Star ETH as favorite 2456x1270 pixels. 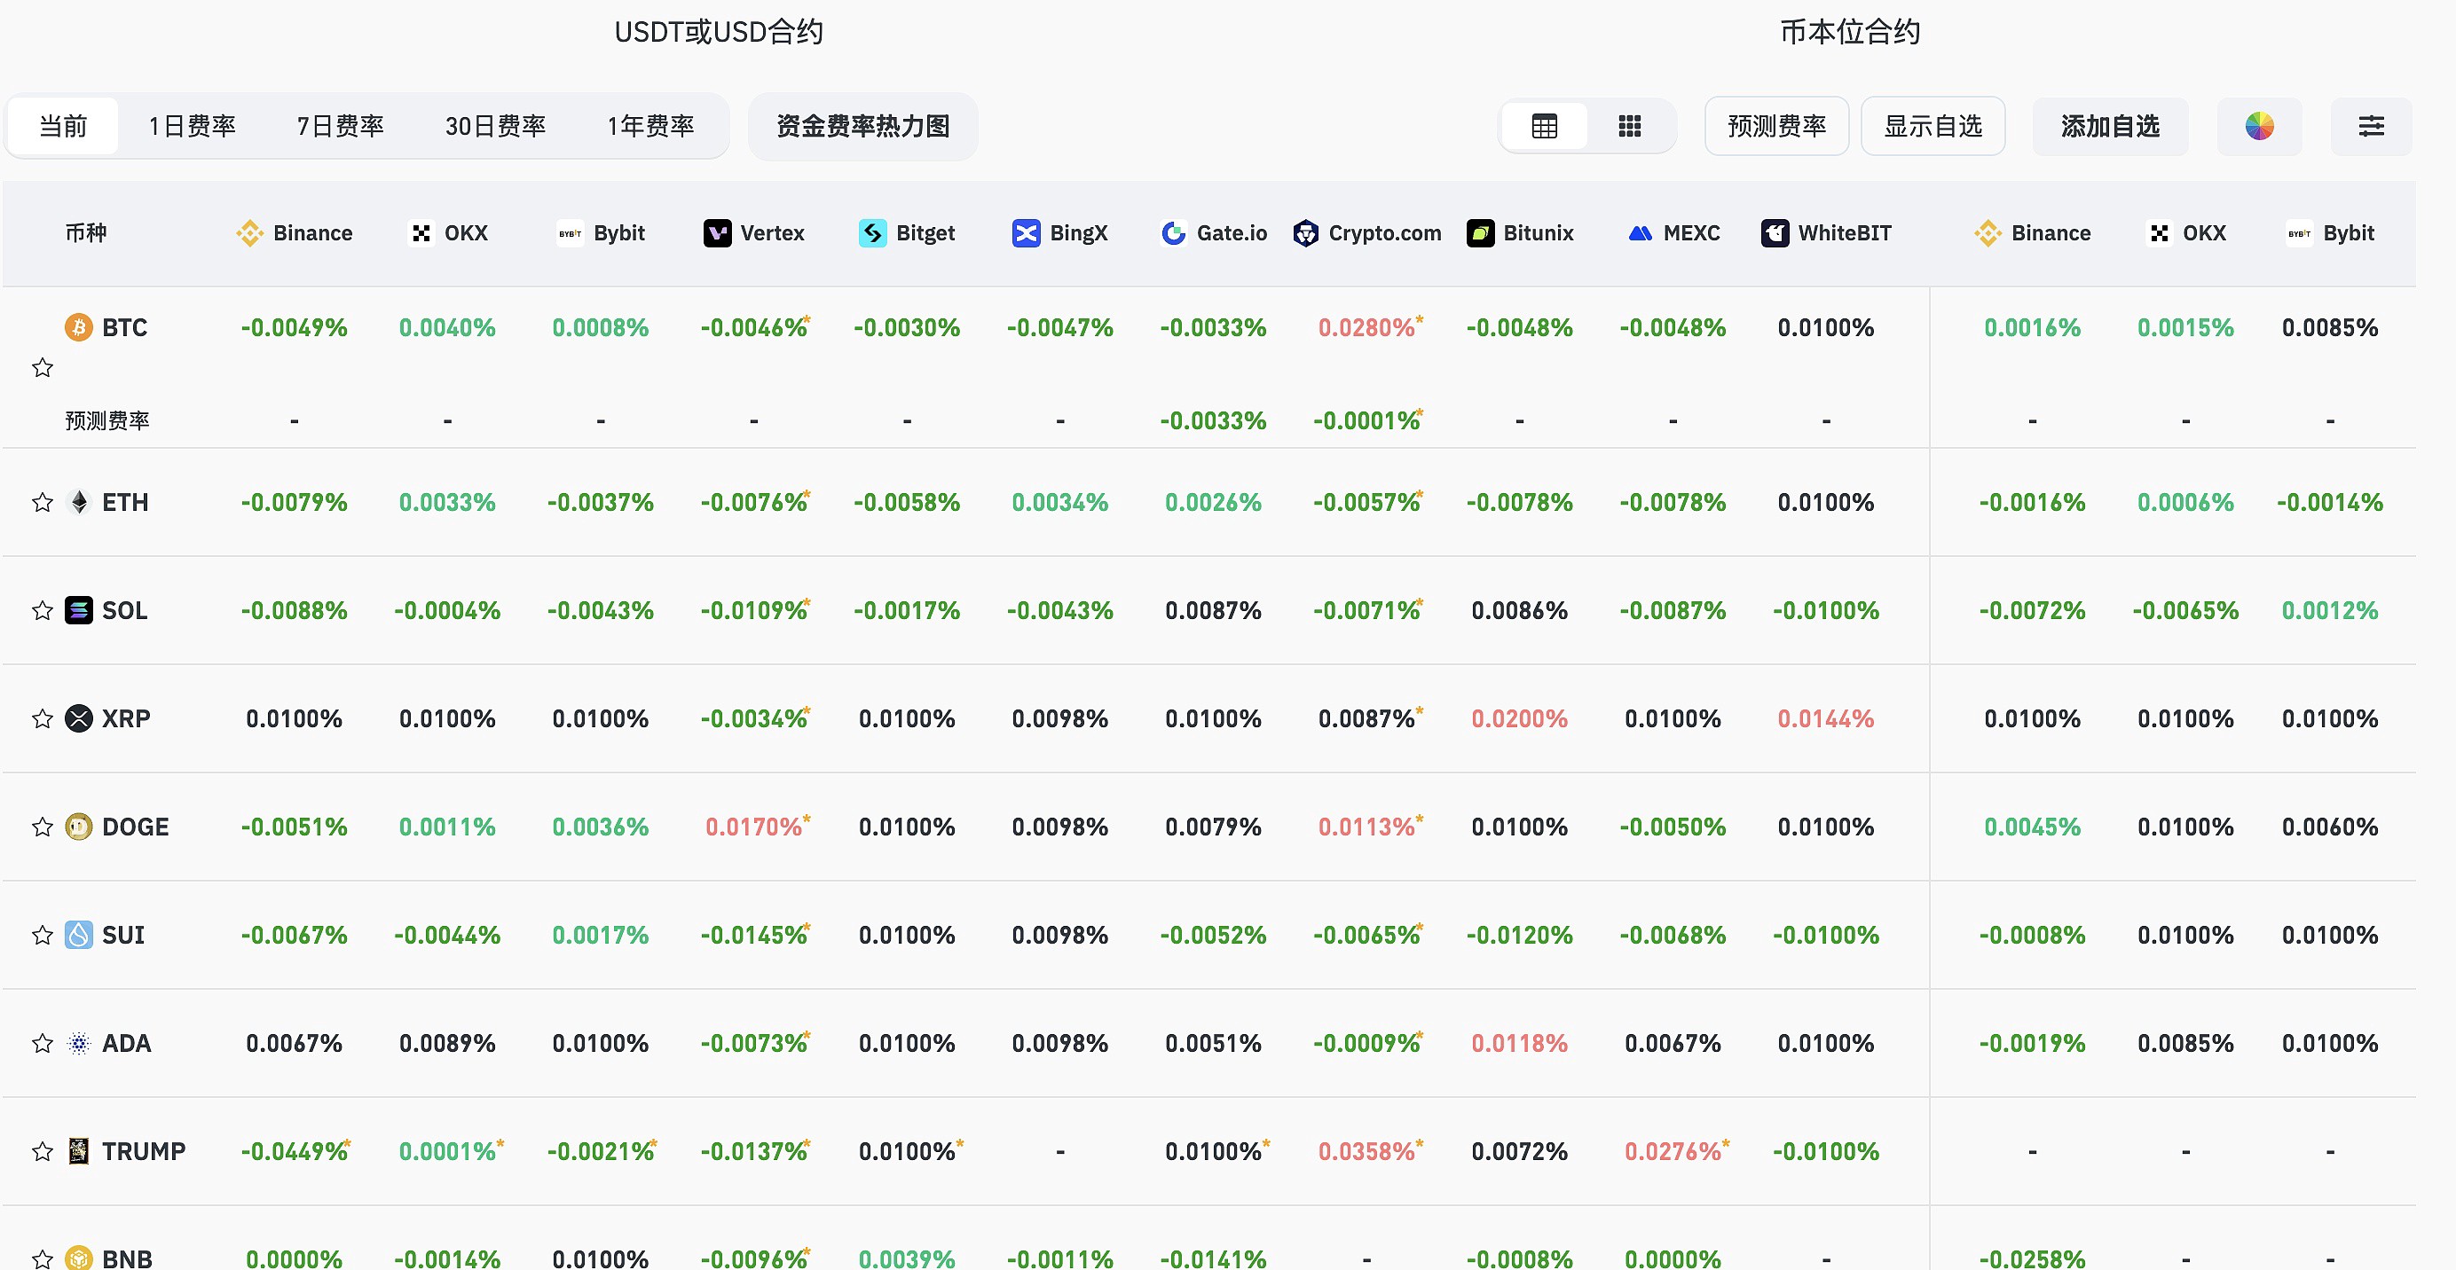(42, 502)
